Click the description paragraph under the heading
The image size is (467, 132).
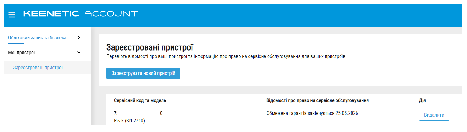227,57
